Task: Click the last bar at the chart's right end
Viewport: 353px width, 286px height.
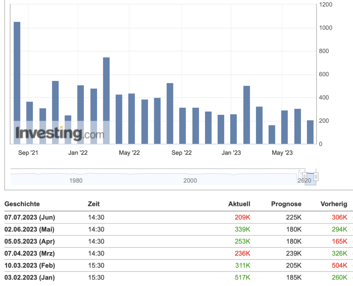Action: pyautogui.click(x=310, y=132)
